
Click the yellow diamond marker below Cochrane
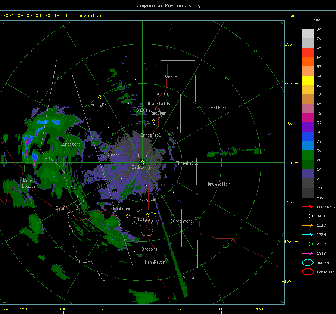[128, 215]
